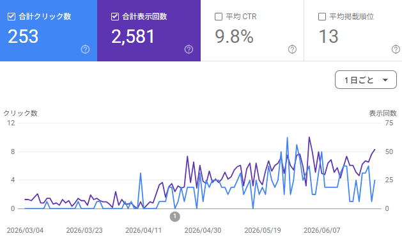Open help icon on 合計表示回数 card
The image size is (402, 243).
189,49
